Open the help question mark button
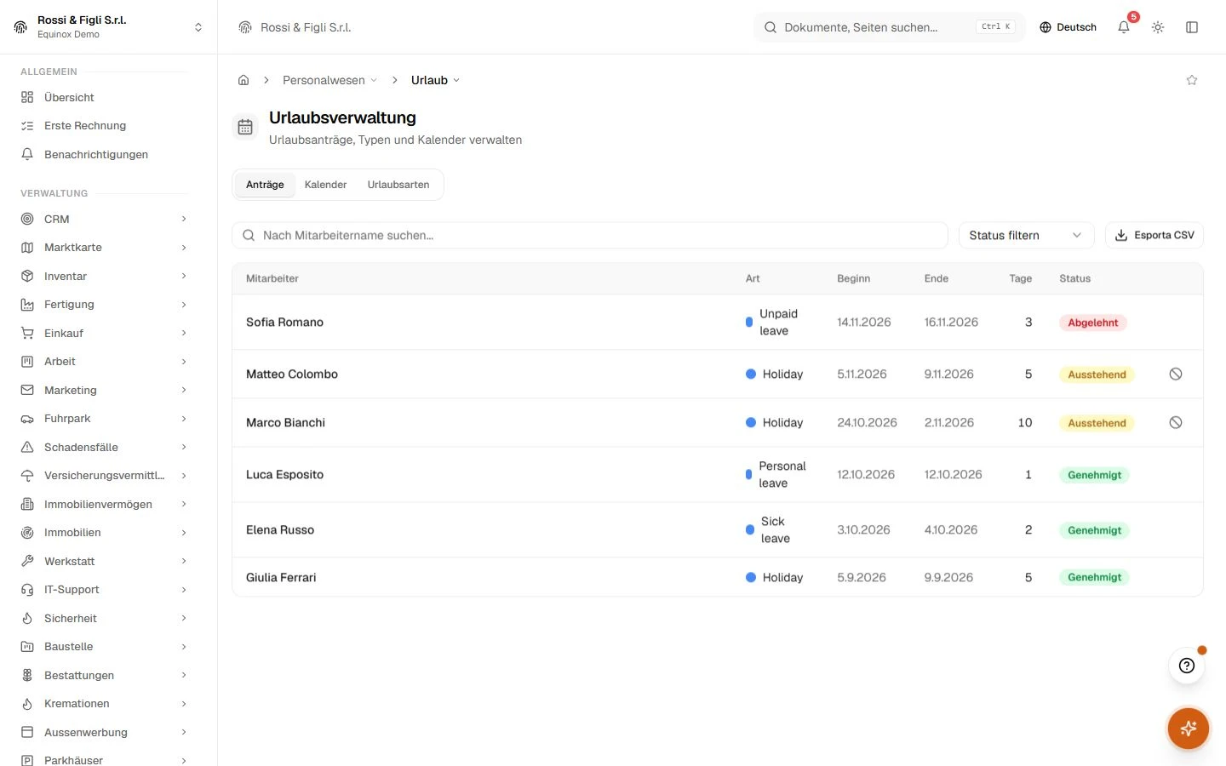The height and width of the screenshot is (766, 1226). pos(1187,666)
